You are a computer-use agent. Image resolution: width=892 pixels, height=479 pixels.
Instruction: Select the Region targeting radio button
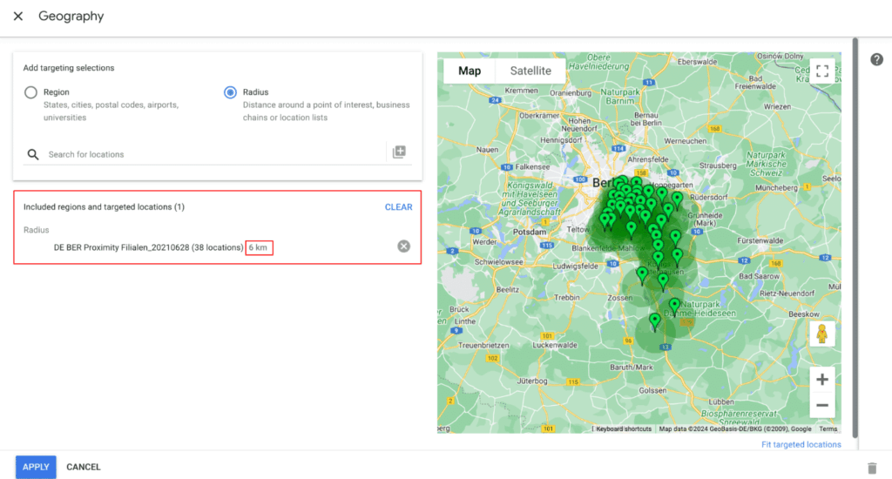(30, 92)
